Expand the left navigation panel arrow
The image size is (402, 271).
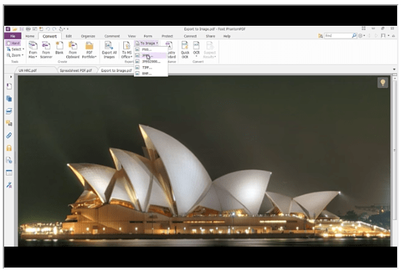click(x=10, y=77)
